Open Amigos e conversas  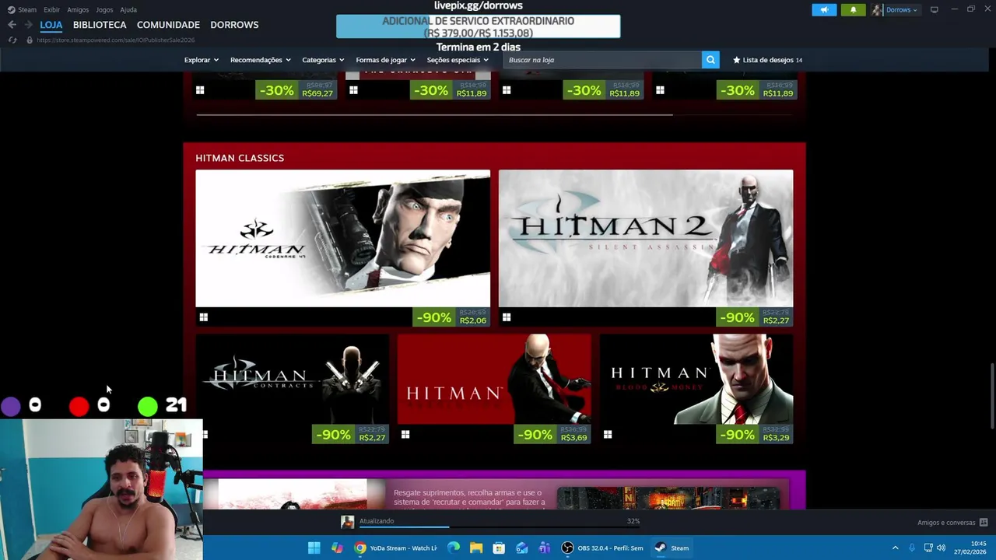(946, 523)
